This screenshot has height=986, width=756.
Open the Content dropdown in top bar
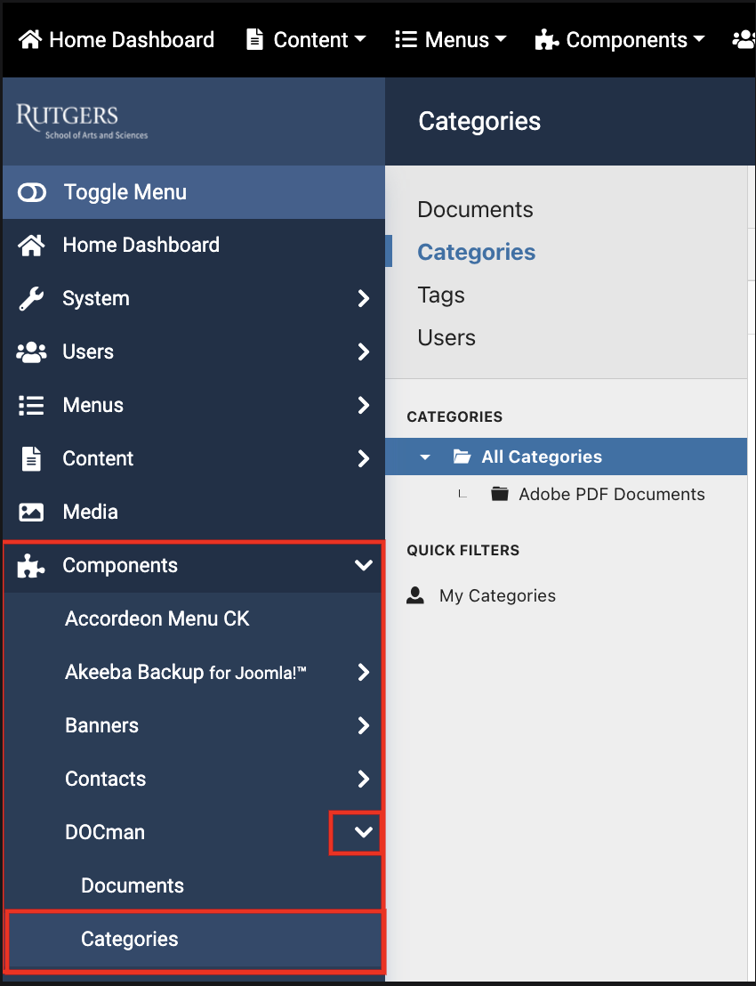click(307, 40)
